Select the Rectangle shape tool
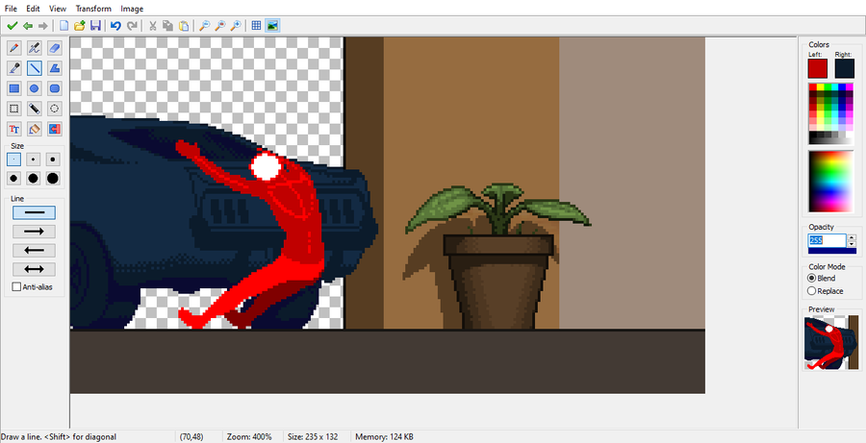The height and width of the screenshot is (443, 866). [14, 88]
